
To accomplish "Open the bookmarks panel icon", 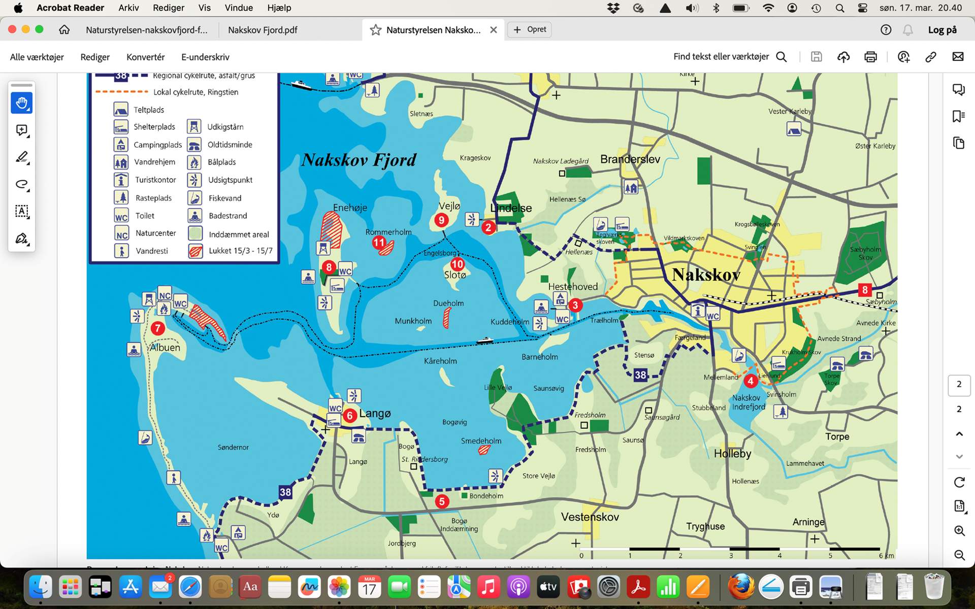I will (x=959, y=116).
